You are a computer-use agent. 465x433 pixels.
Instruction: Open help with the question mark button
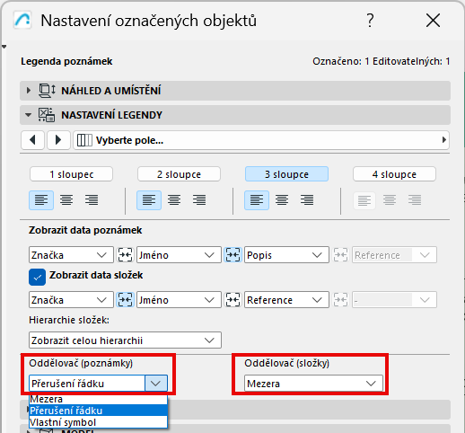coord(370,21)
